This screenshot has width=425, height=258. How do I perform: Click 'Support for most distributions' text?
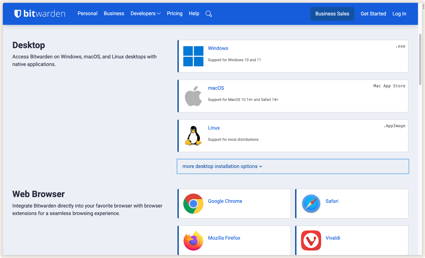(233, 140)
